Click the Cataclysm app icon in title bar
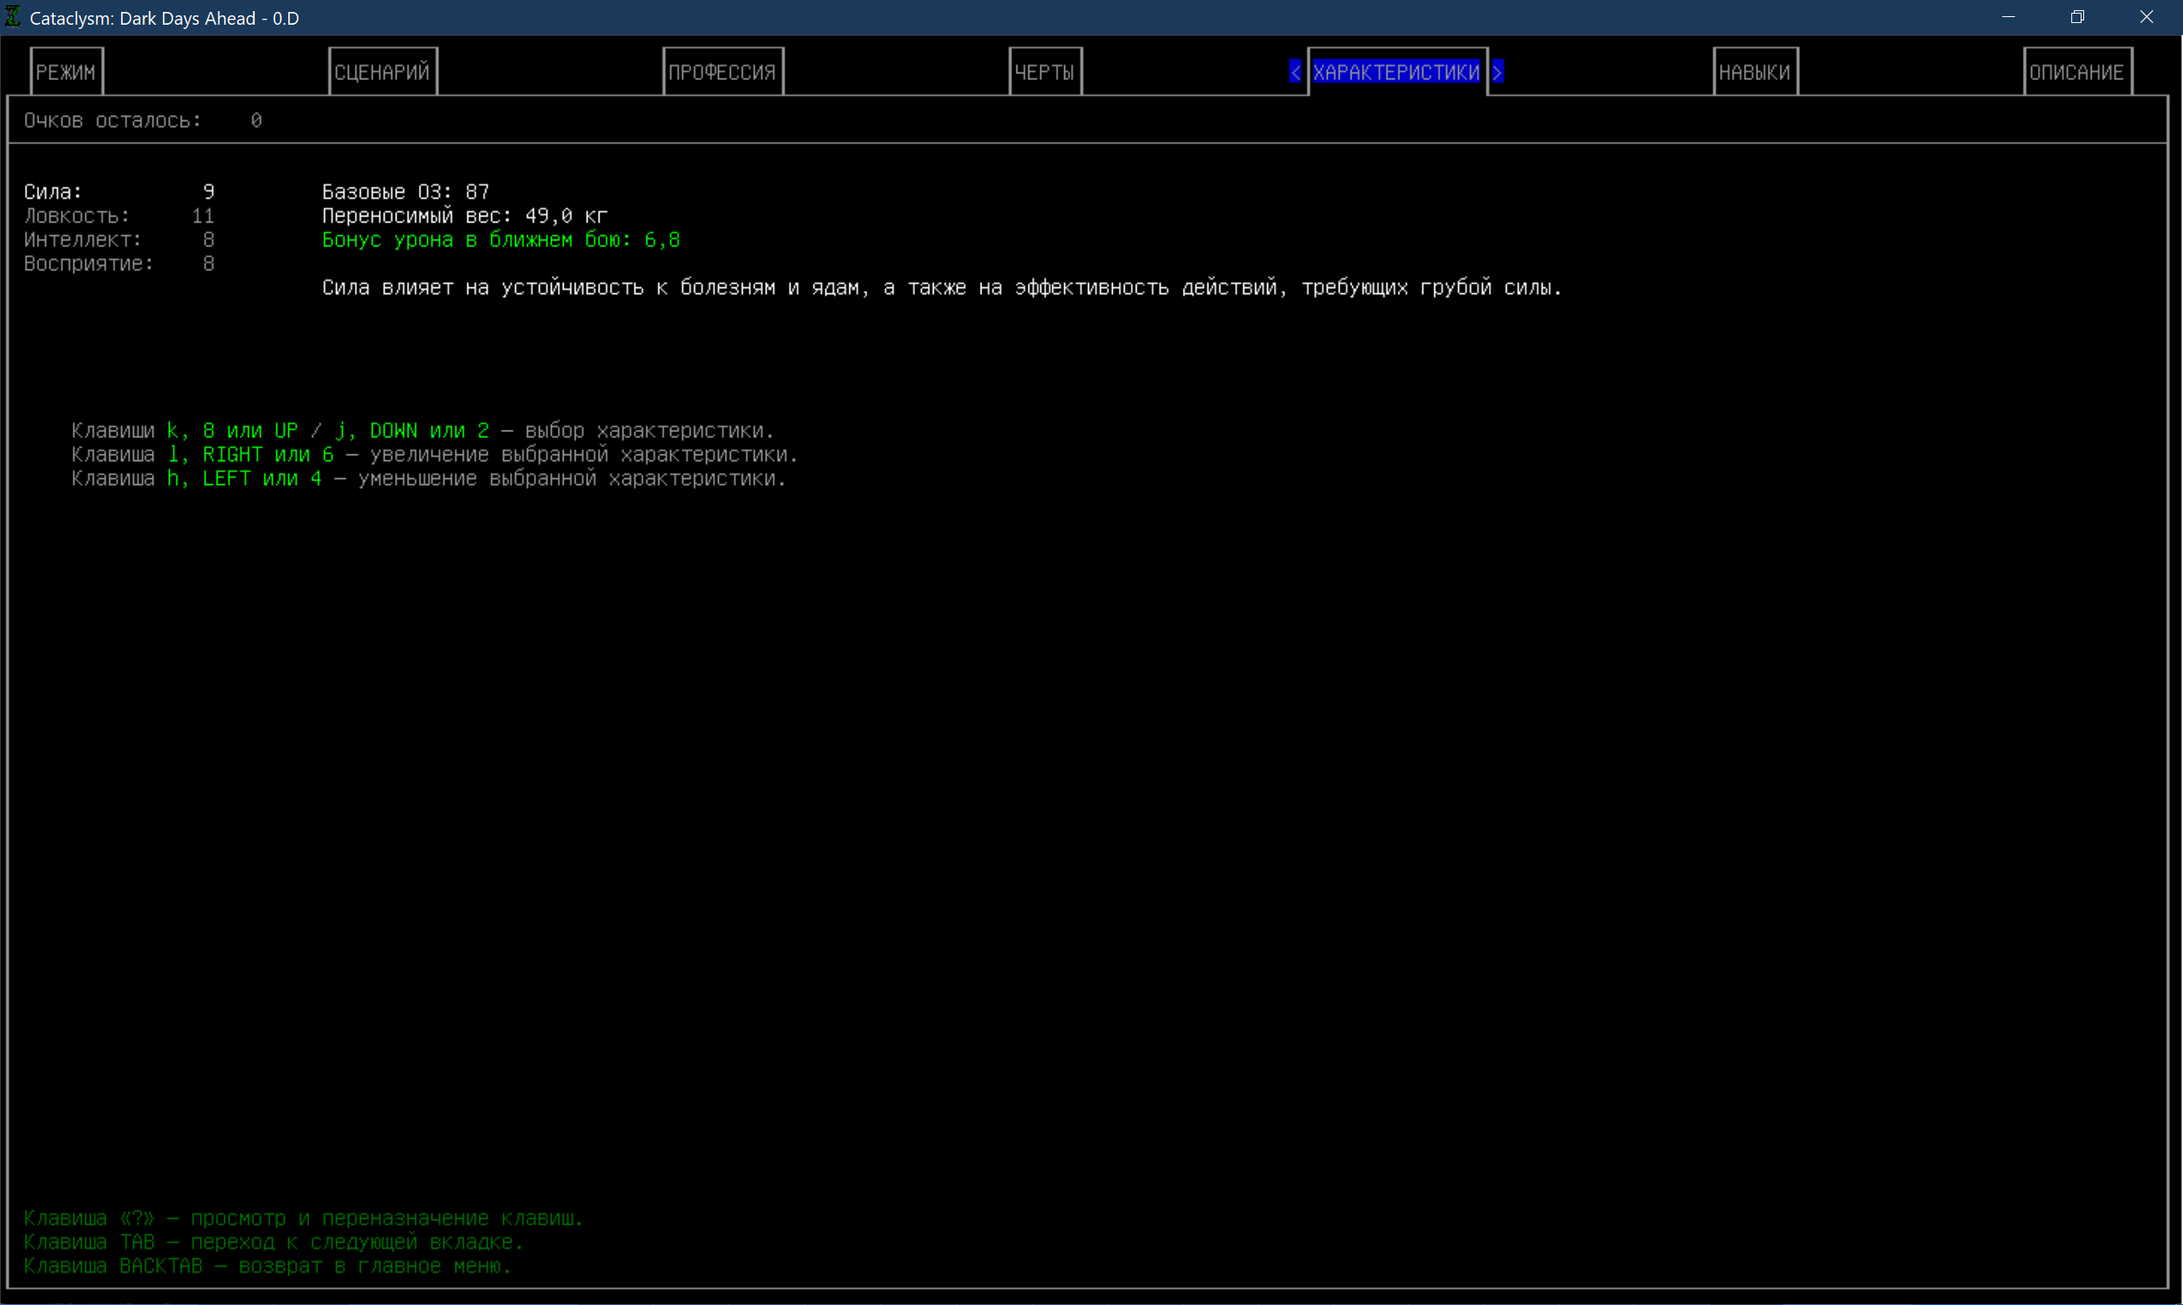The image size is (2183, 1305). point(13,17)
